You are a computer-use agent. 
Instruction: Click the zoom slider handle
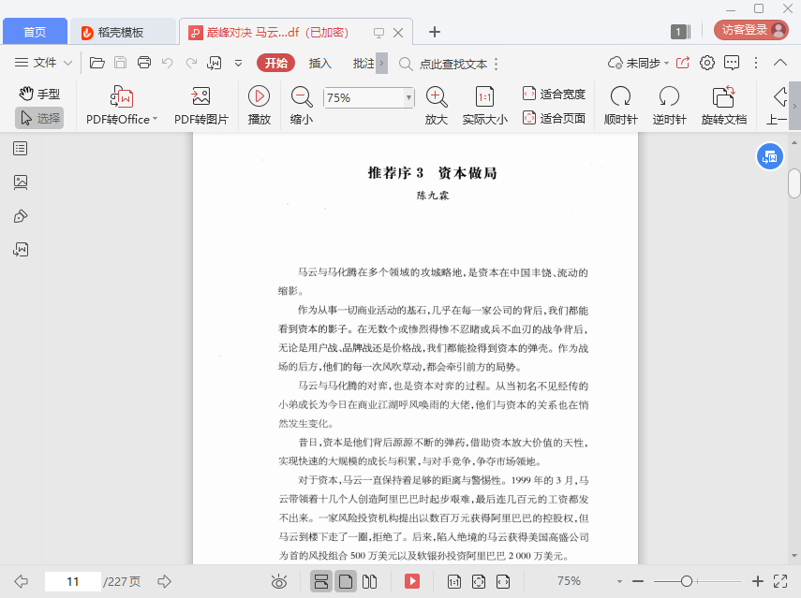point(687,581)
